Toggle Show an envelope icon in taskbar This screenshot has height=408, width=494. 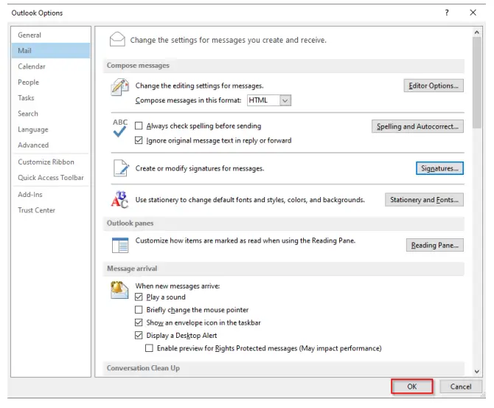point(139,322)
